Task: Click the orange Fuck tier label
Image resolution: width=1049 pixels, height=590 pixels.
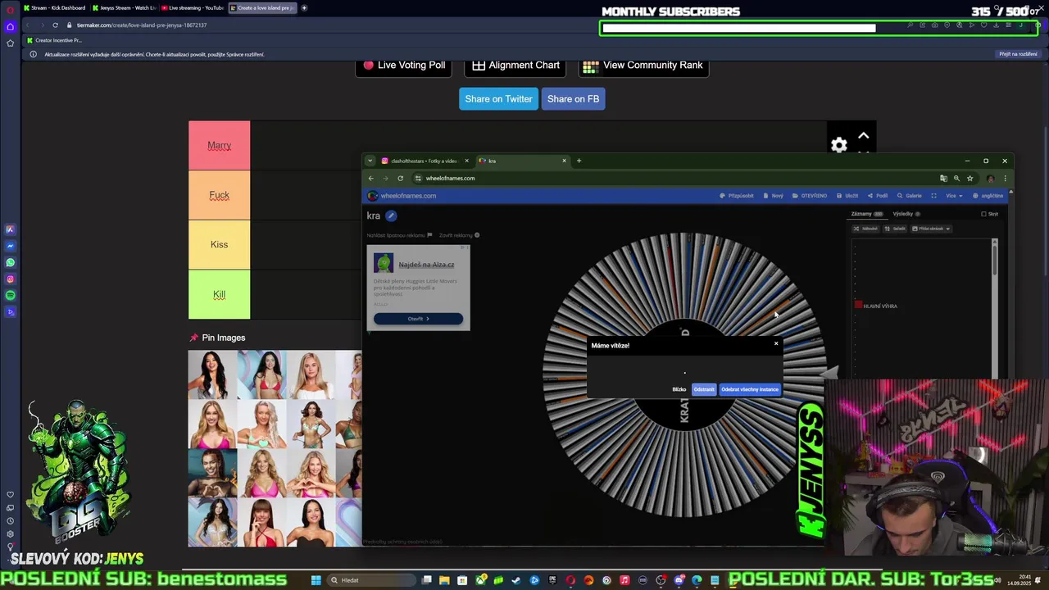Action: [219, 195]
